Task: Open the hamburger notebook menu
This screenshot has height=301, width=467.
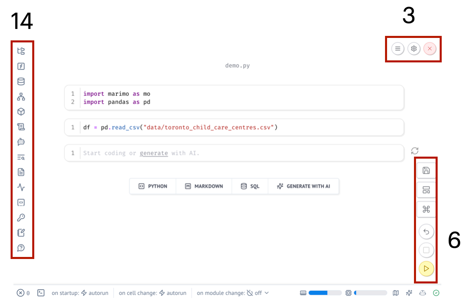Action: pos(398,49)
